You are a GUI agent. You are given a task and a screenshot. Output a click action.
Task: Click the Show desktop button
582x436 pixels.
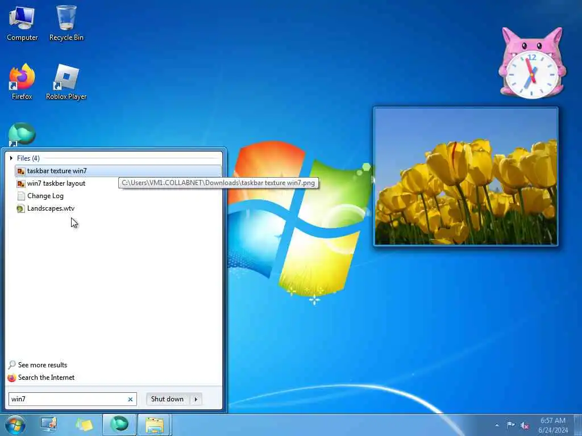578,425
